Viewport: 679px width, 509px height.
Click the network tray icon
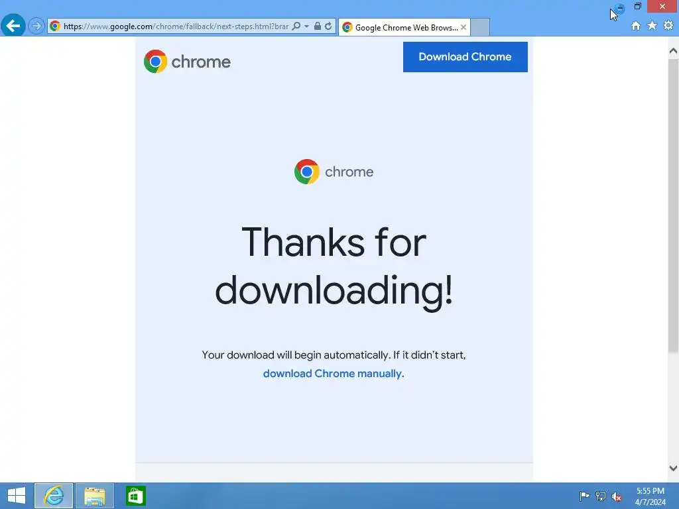pos(601,496)
